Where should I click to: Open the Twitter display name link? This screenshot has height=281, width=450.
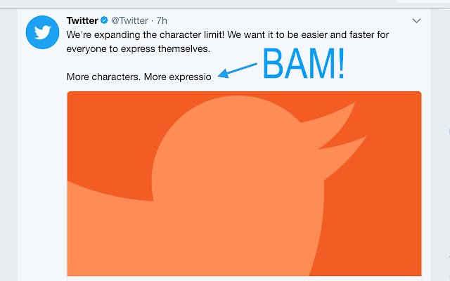82,20
